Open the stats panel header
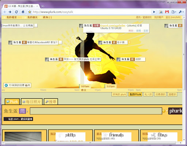Screen dimensions: 187x146 click(70, 135)
